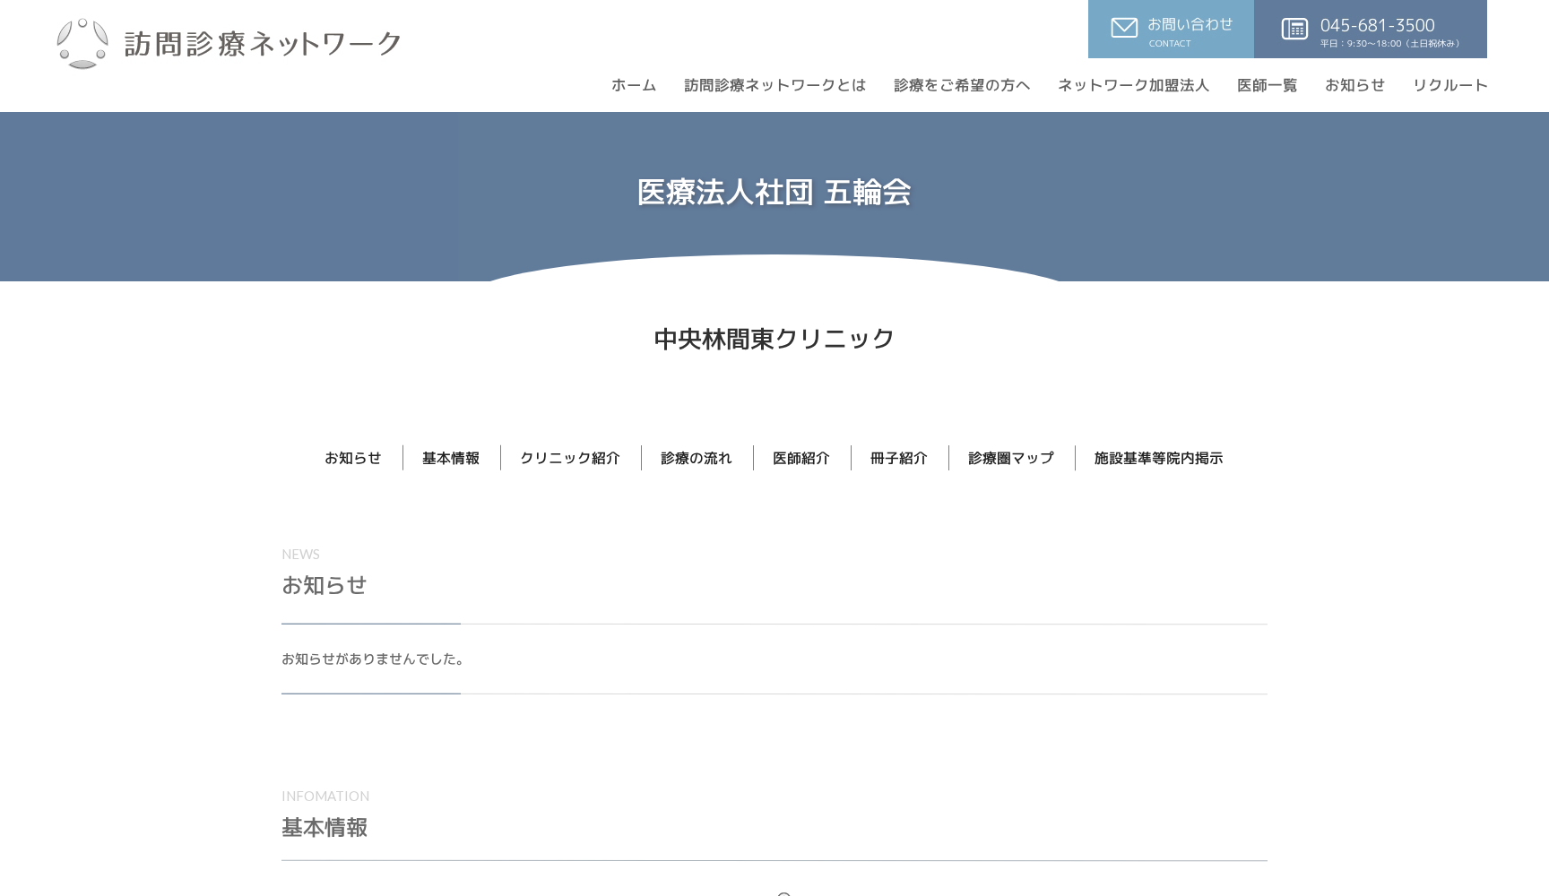The image size is (1549, 896).
Task: Open the ネットワーク加盟法人 section
Action: click(x=1133, y=85)
